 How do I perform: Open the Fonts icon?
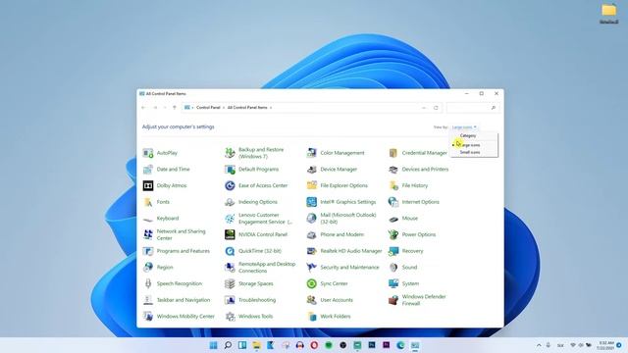tap(148, 202)
